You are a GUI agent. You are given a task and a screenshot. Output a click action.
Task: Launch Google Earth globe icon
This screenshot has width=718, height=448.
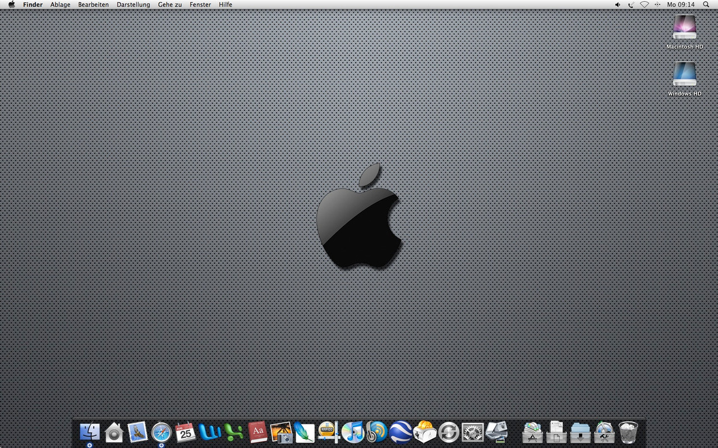tap(401, 432)
